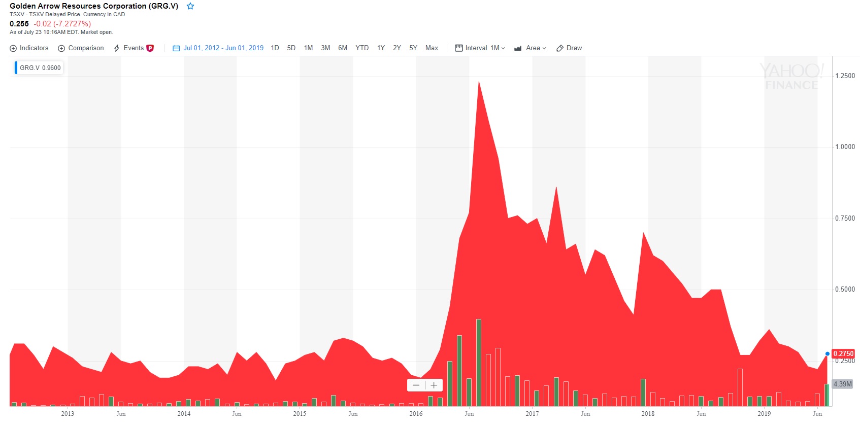Select the 1D time range
The width and height of the screenshot is (860, 428).
275,48
